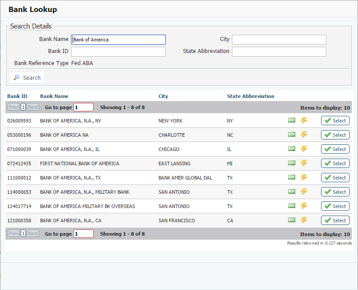Screen dimensions: 358x290
Task: Click lightning bolt icon for San Francisco row
Action: click(x=304, y=220)
